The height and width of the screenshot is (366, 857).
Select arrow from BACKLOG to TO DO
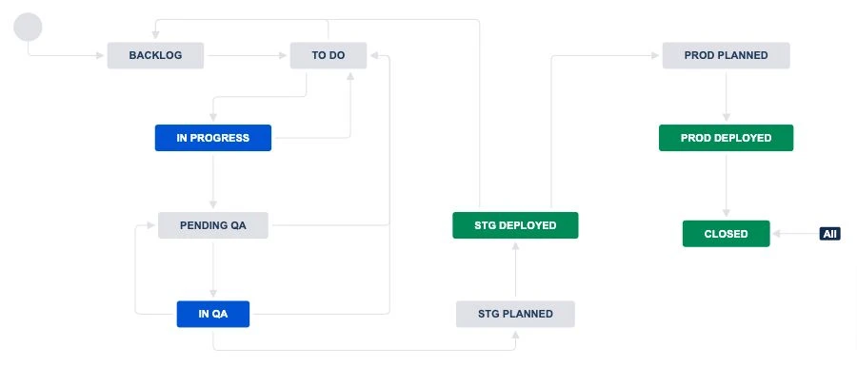click(x=247, y=56)
